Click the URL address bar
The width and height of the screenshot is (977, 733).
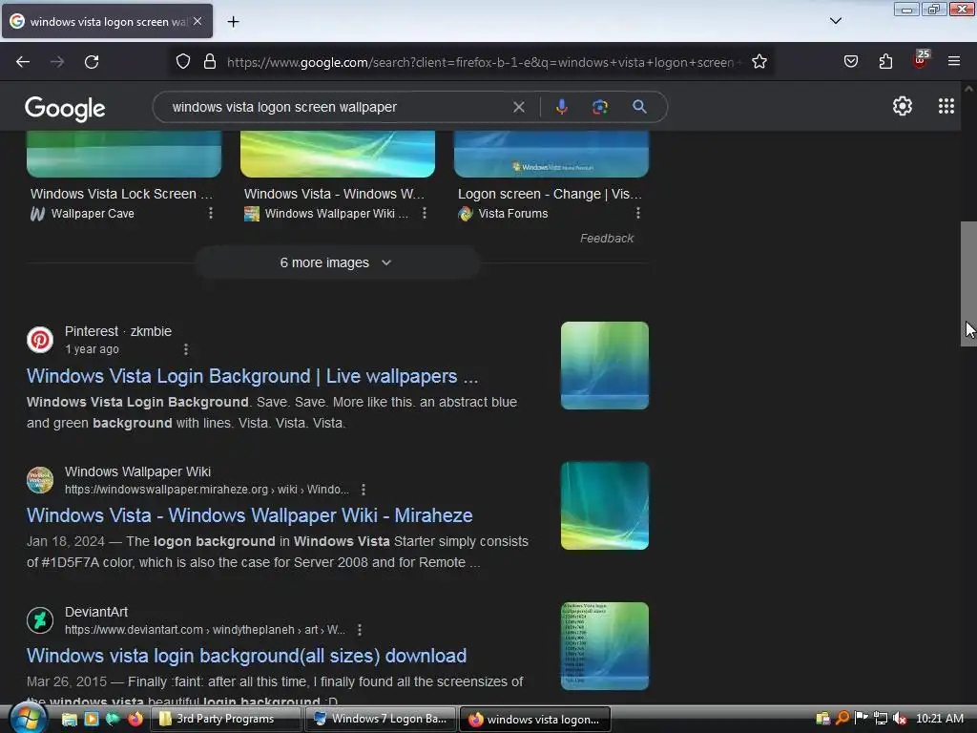(x=483, y=62)
